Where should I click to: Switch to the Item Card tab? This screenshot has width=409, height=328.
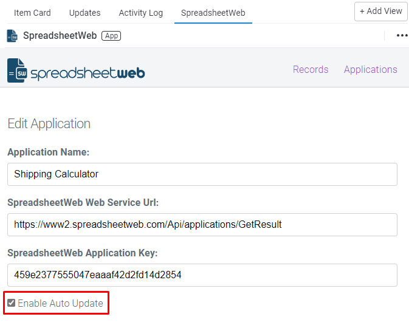tap(32, 12)
